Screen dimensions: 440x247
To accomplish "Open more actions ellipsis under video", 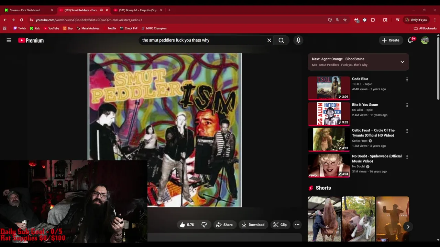I will [x=297, y=225].
